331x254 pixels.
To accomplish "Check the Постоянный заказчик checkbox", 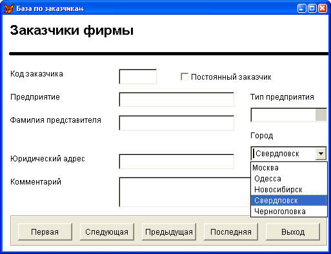I will tap(185, 77).
